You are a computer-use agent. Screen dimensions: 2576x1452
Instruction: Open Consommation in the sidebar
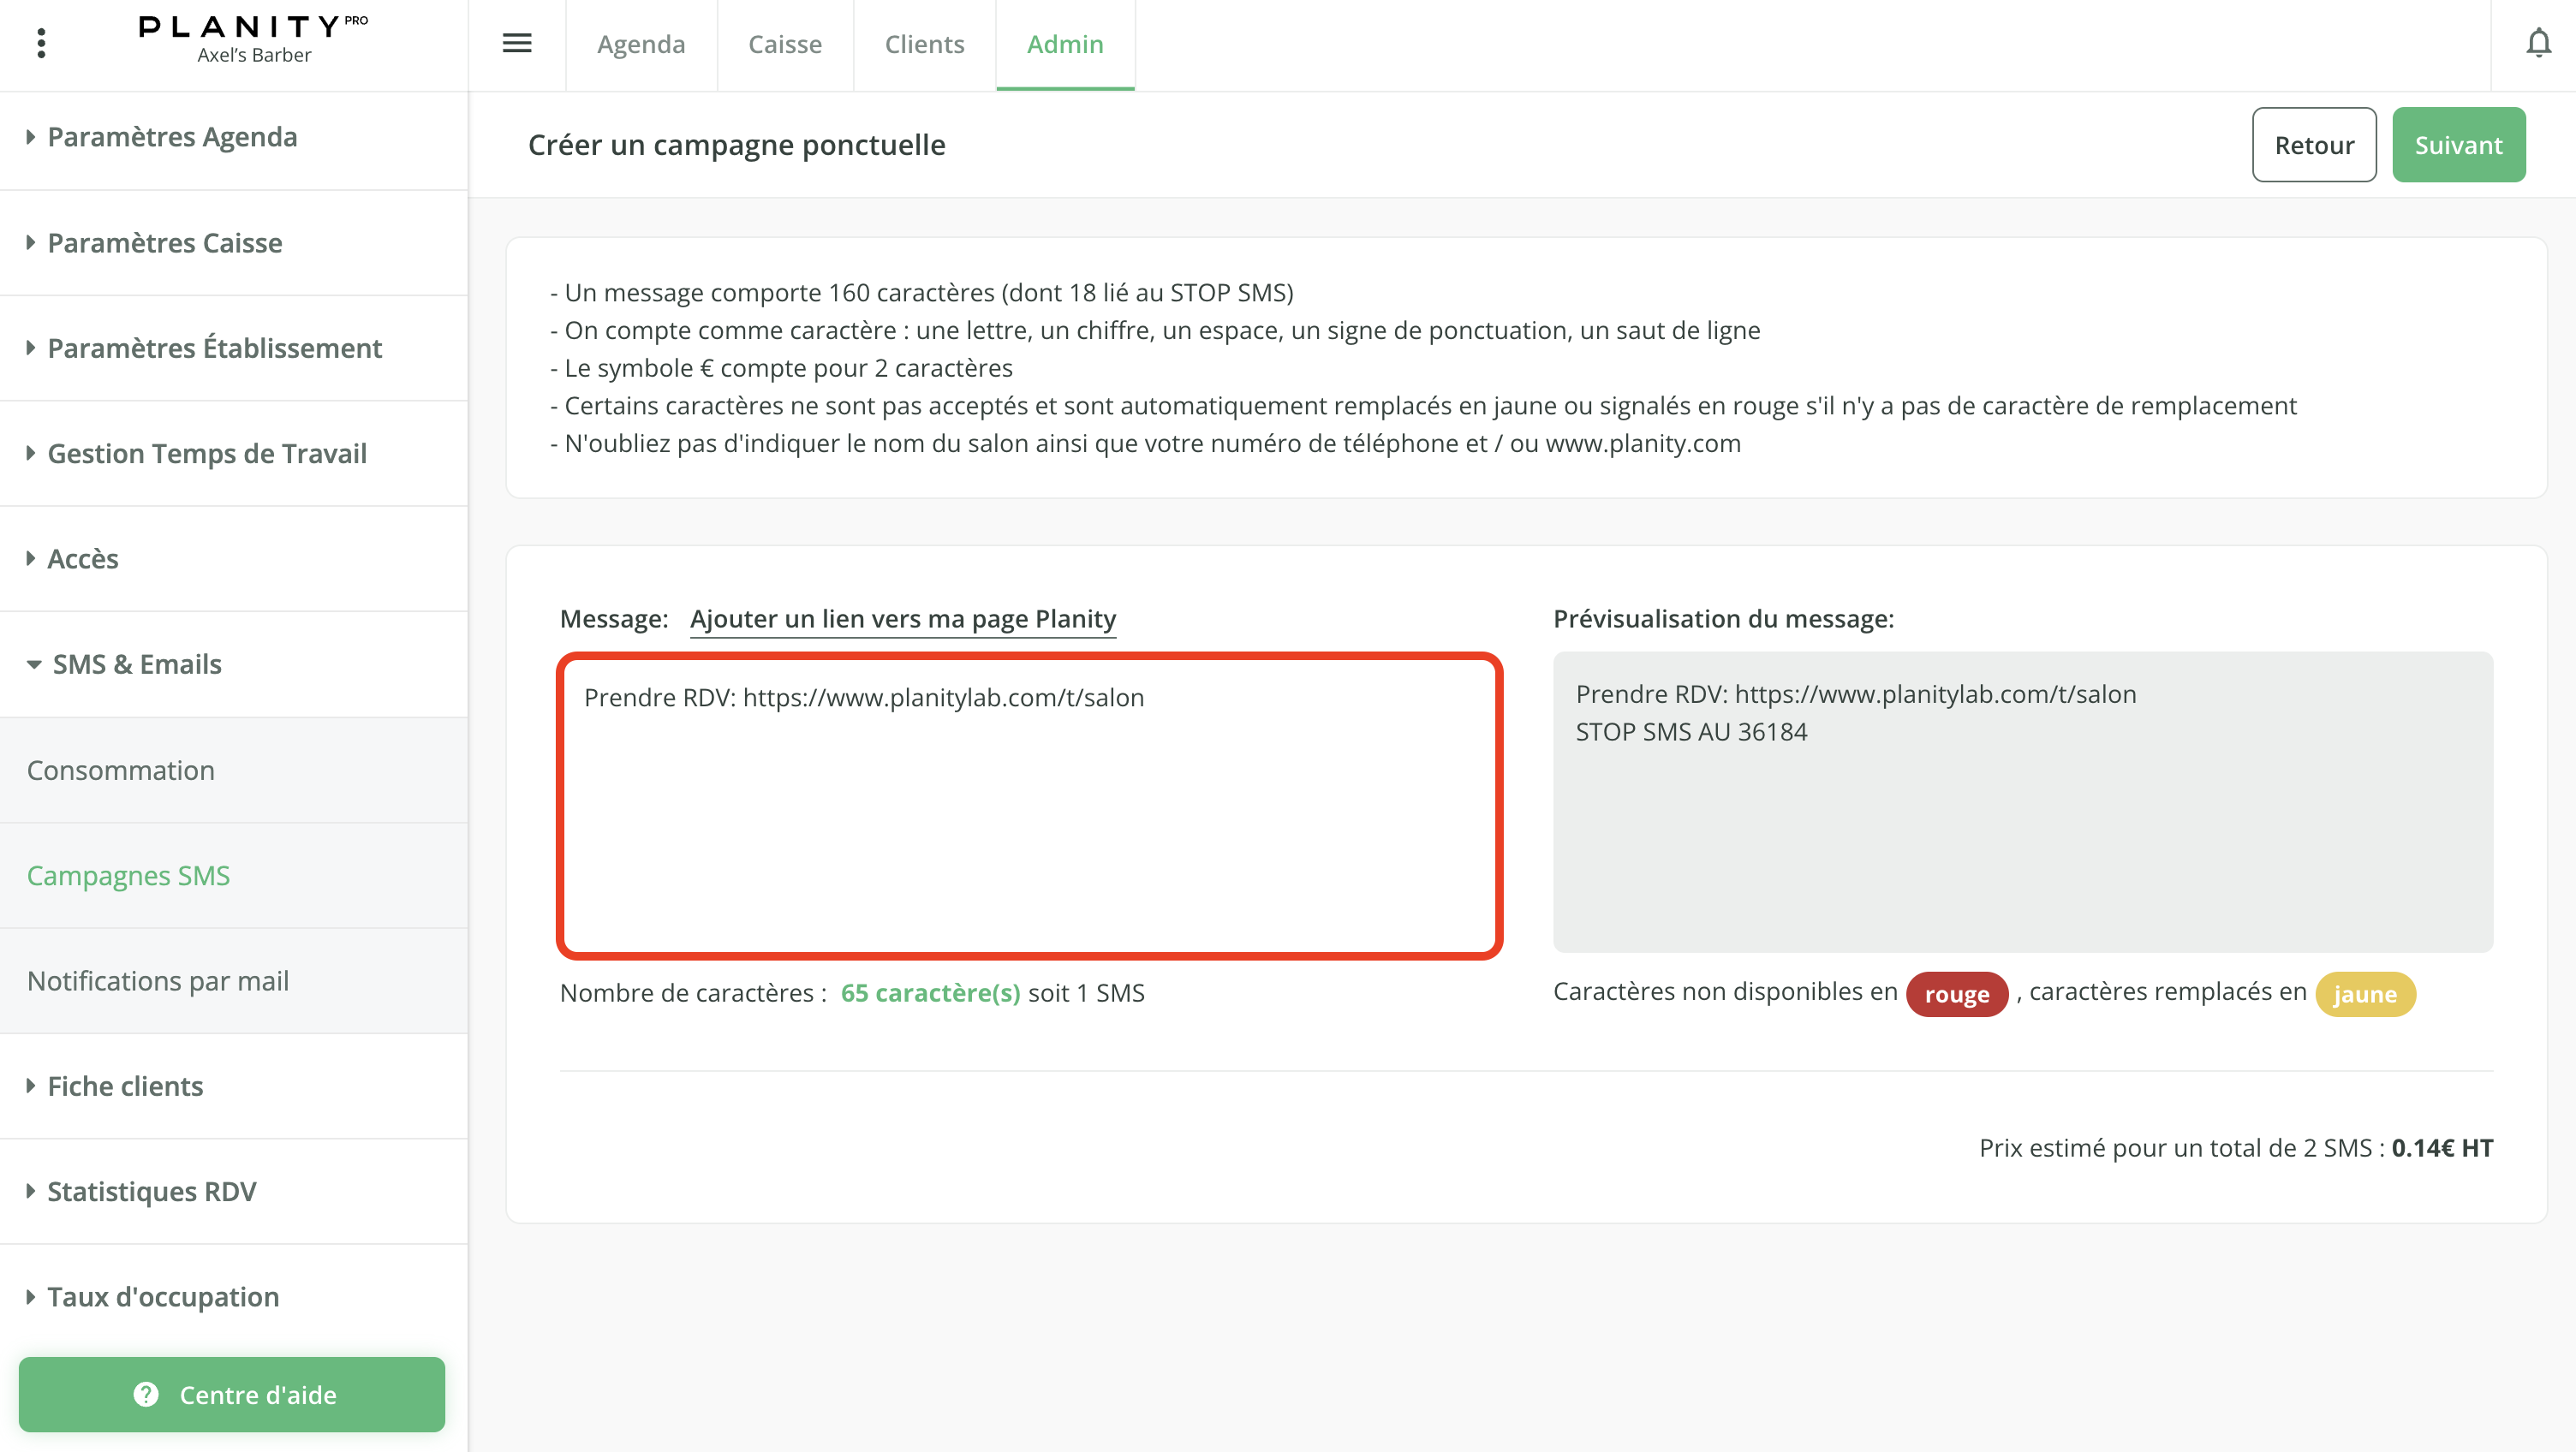121,770
